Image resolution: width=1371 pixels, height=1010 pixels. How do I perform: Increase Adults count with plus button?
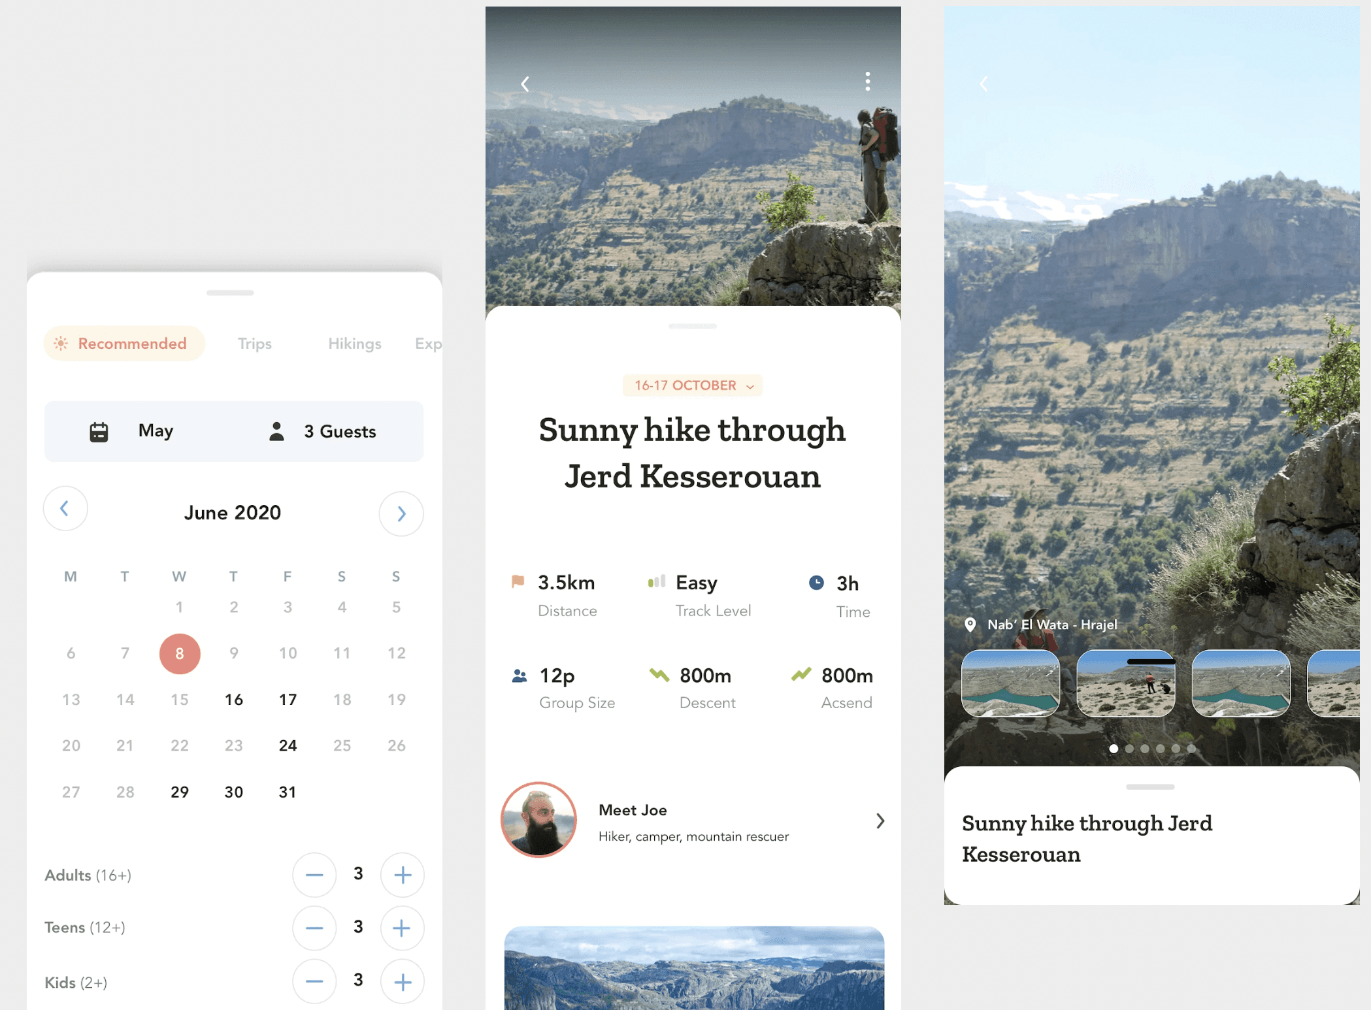(403, 875)
